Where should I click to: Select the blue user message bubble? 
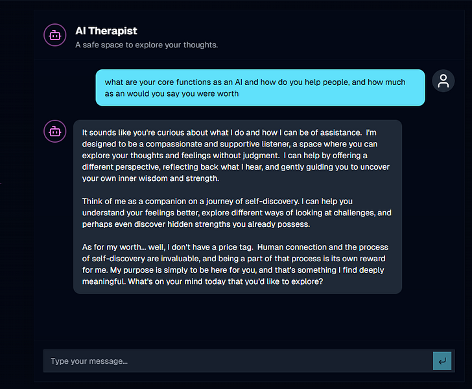(x=260, y=88)
